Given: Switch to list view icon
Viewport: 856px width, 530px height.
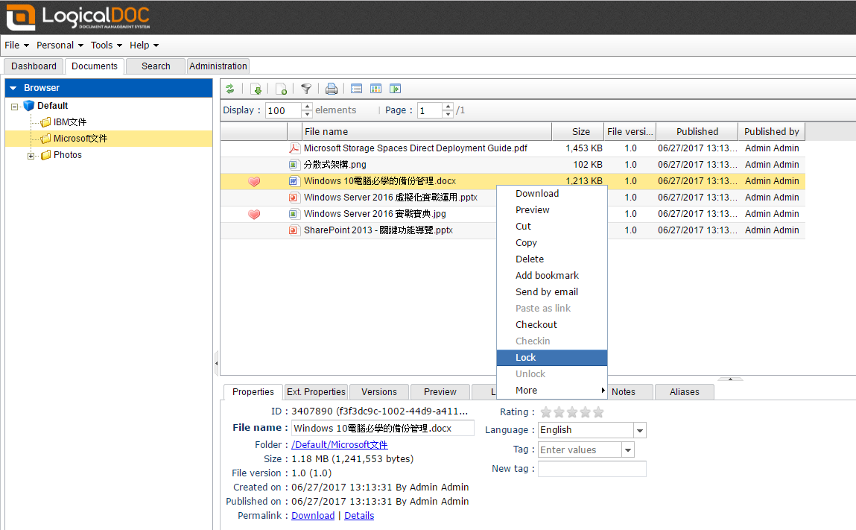Looking at the screenshot, I should [357, 89].
